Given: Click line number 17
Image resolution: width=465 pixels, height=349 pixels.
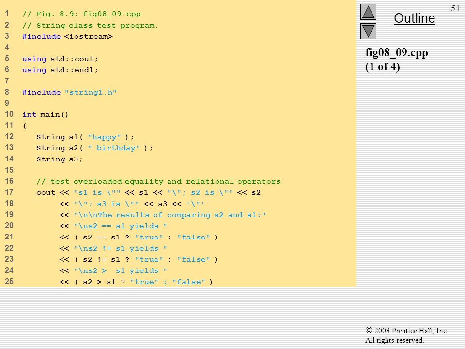Looking at the screenshot, I should 9,192.
